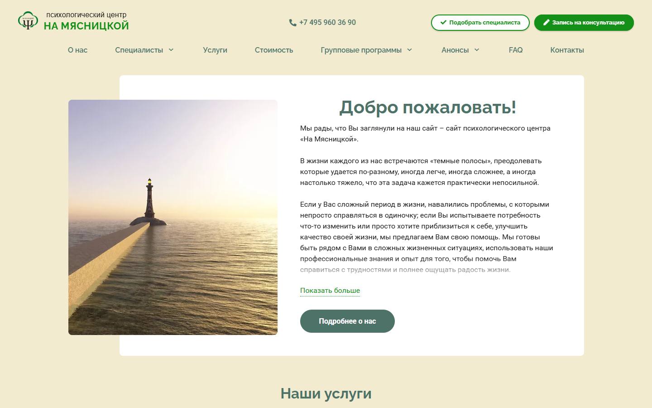
Task: Open the О нас menu item
Action: (x=77, y=50)
